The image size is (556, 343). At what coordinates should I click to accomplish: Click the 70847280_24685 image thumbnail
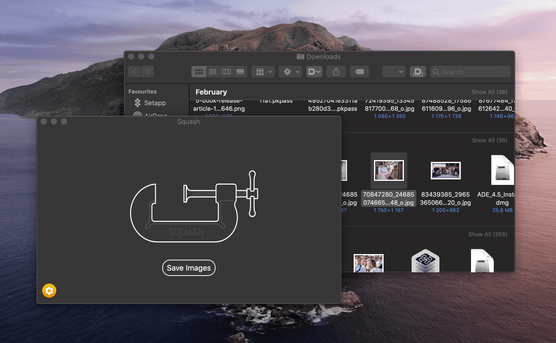click(x=388, y=170)
